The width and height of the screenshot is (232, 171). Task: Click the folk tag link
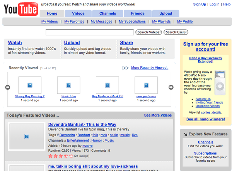pyautogui.click(x=95, y=135)
